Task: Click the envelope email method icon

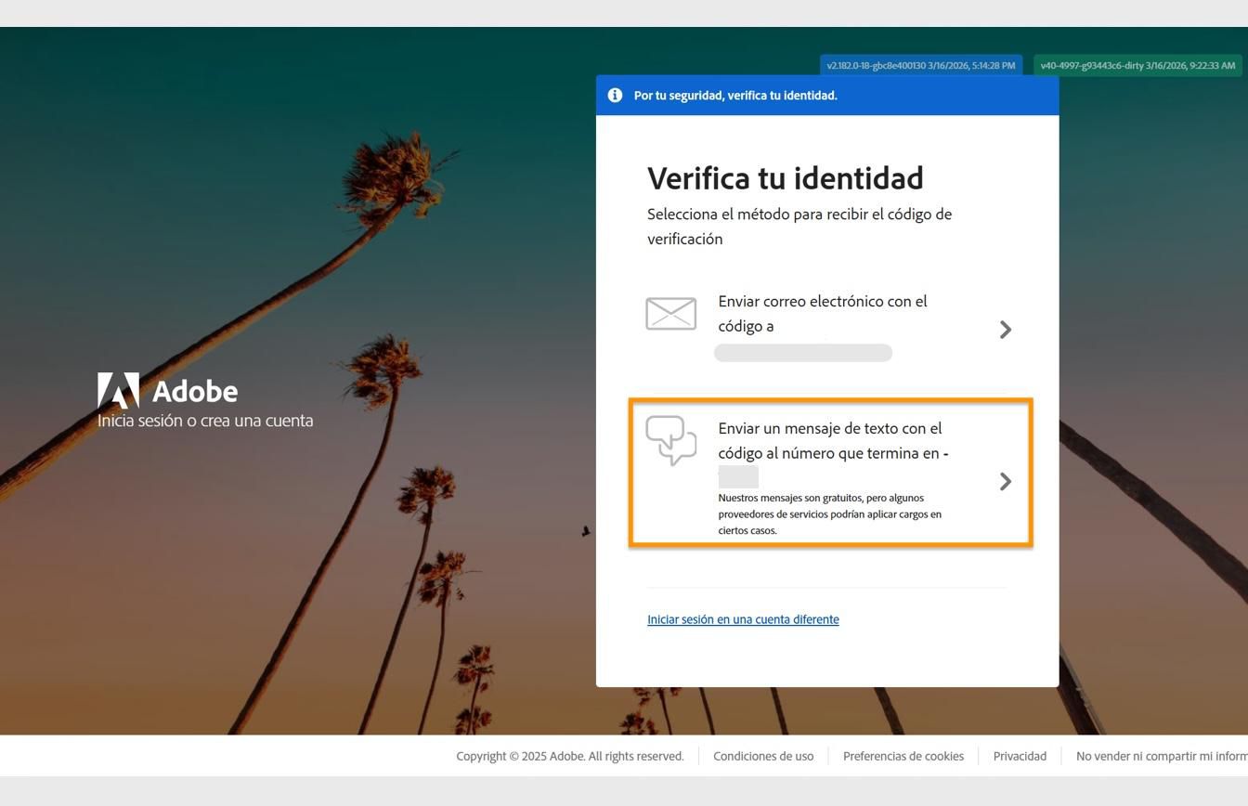Action: [x=671, y=314]
